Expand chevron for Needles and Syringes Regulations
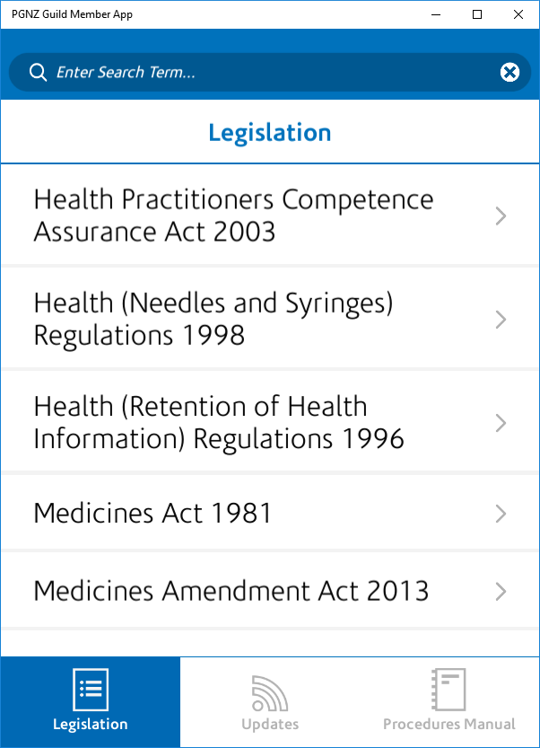Screen dimensions: 540x748 click(x=501, y=320)
